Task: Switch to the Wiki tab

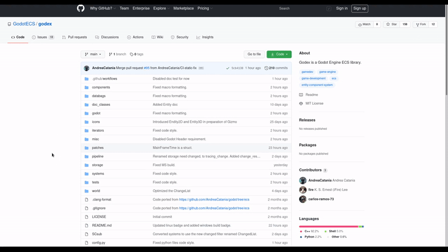Action: 157,37
